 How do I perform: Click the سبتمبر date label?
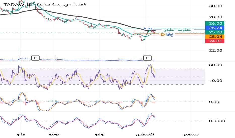[191, 134]
